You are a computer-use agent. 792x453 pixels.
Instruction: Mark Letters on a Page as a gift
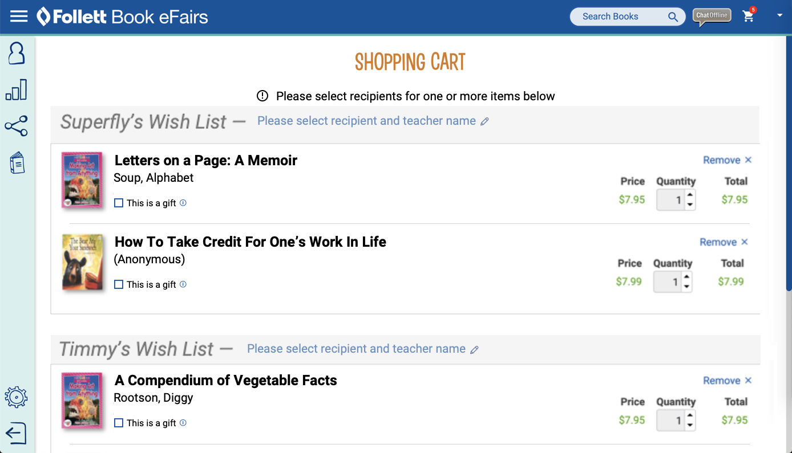point(118,202)
